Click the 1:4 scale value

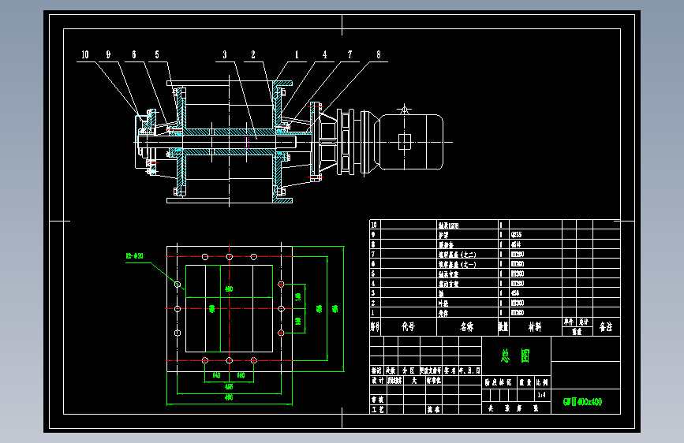click(541, 395)
